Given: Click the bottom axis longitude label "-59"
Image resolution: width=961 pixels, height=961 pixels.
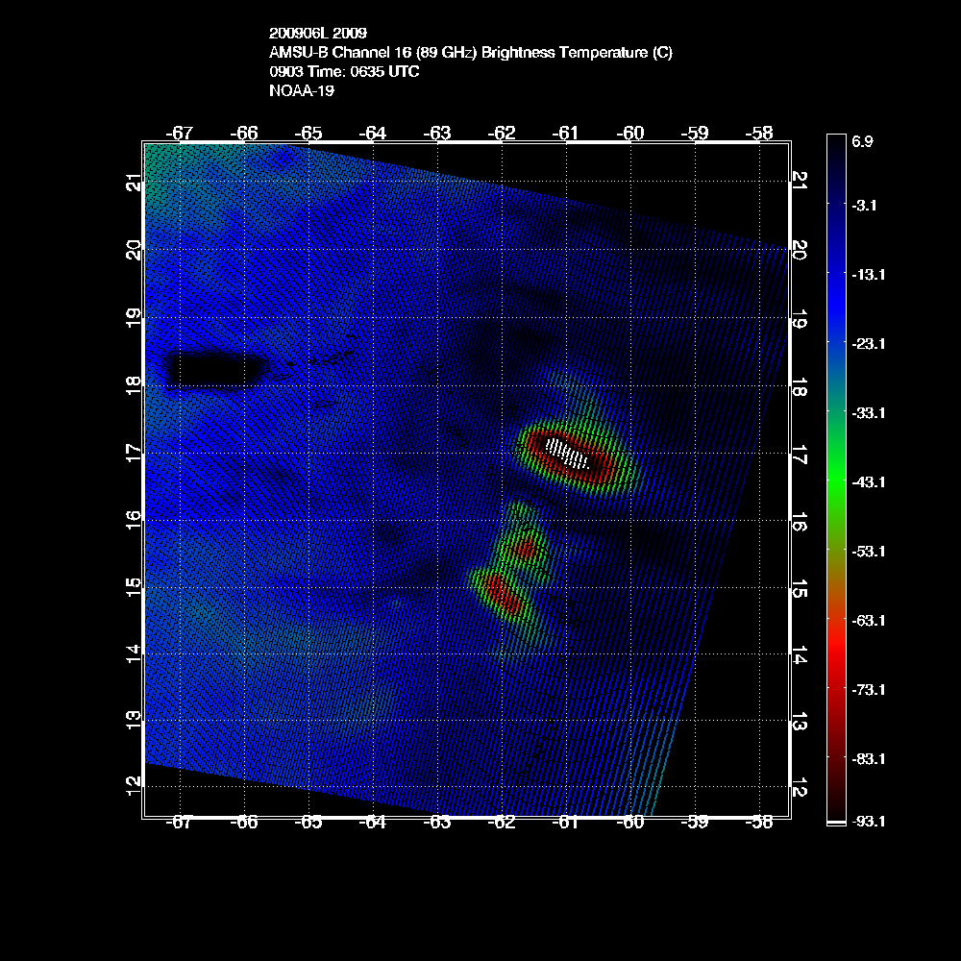Looking at the screenshot, I should coord(695,823).
